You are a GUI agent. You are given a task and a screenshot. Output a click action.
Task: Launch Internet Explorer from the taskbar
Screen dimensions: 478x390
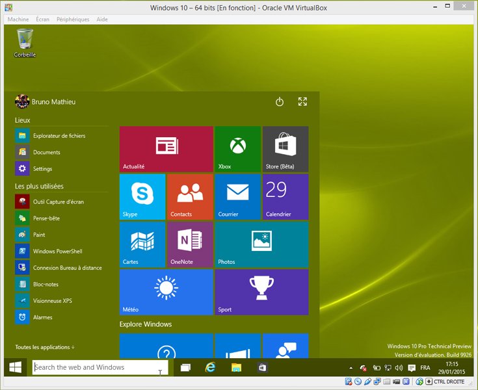[x=210, y=367]
